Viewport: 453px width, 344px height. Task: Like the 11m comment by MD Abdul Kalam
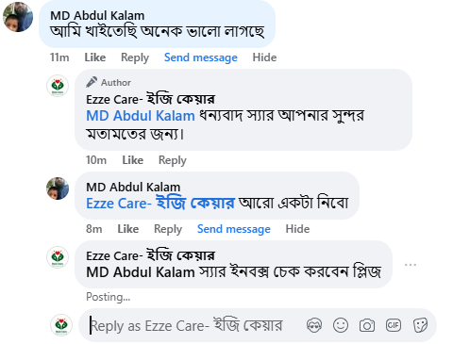coord(95,57)
